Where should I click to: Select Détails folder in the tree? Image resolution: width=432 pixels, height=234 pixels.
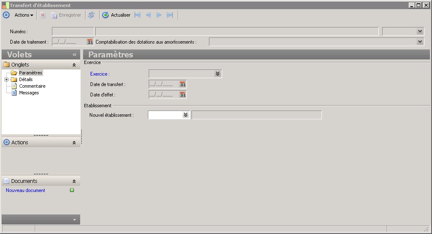(26, 79)
